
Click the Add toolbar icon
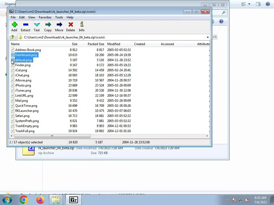coord(14,25)
